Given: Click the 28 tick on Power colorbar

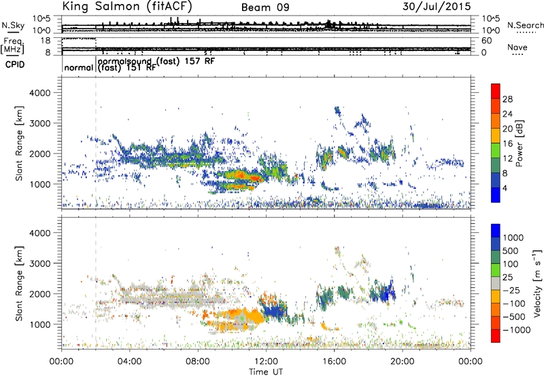Looking at the screenshot, I should 507,99.
